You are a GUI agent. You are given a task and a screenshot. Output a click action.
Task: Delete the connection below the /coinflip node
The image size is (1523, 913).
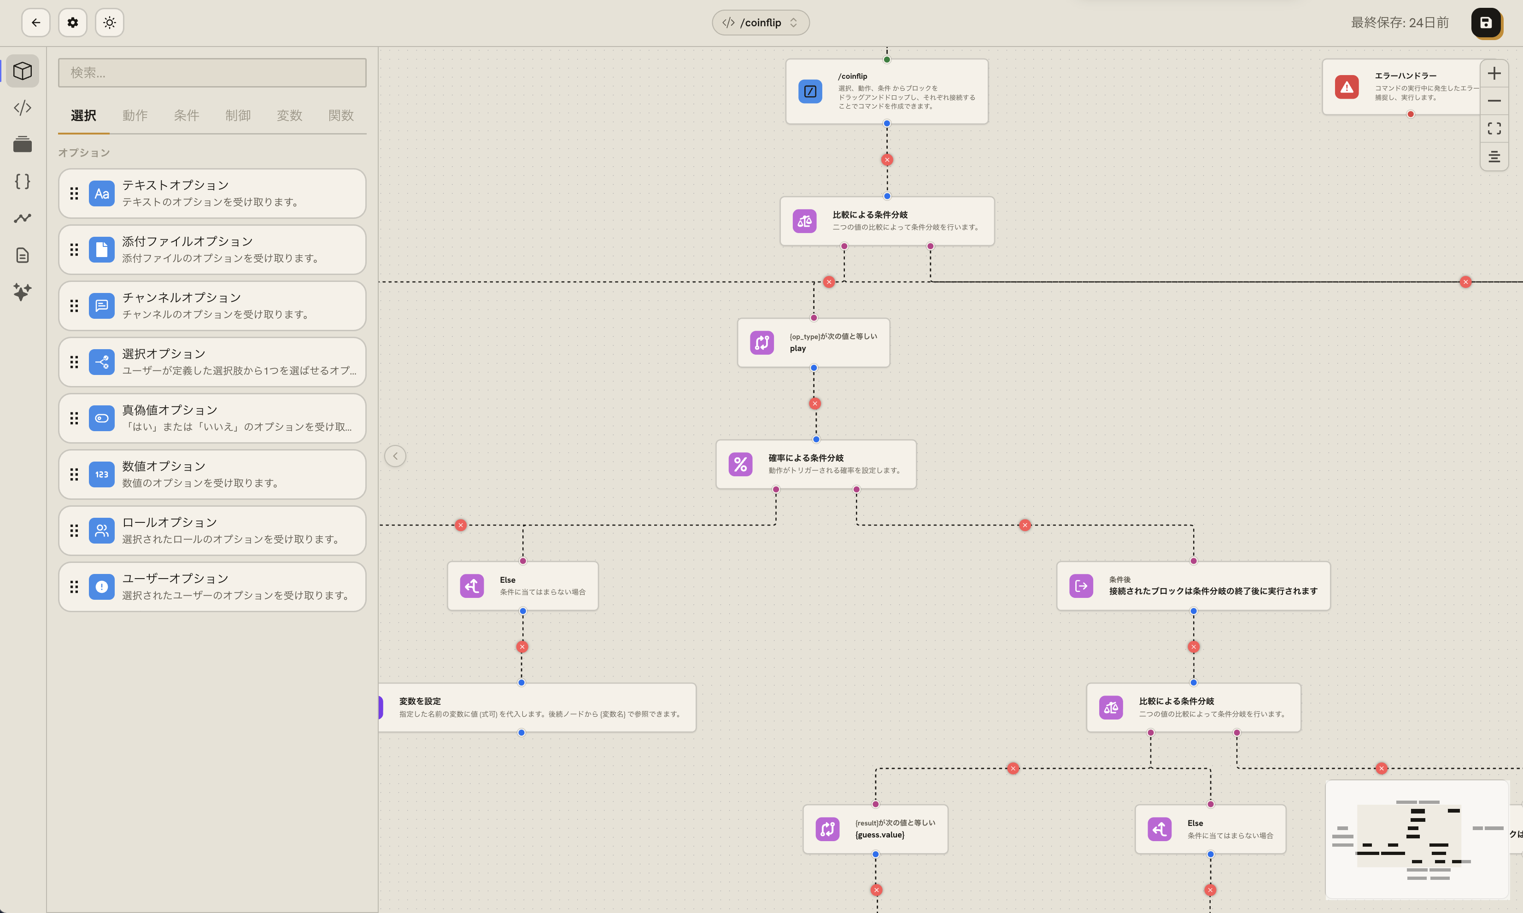[887, 160]
